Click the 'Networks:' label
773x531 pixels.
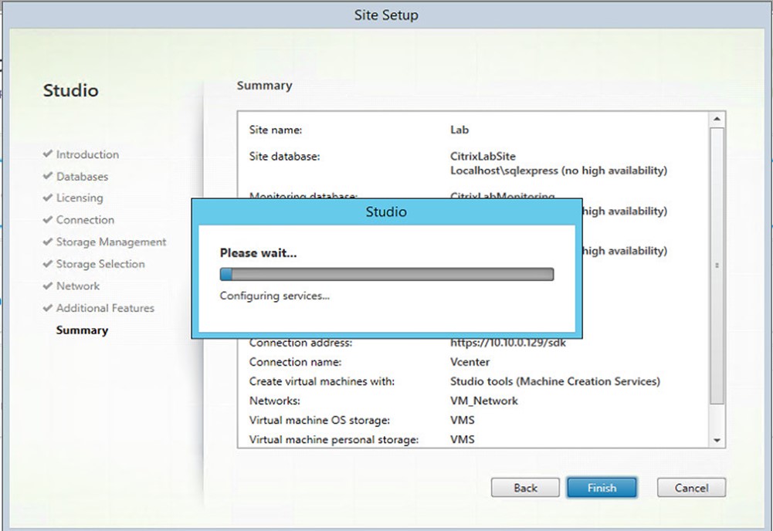coord(275,401)
